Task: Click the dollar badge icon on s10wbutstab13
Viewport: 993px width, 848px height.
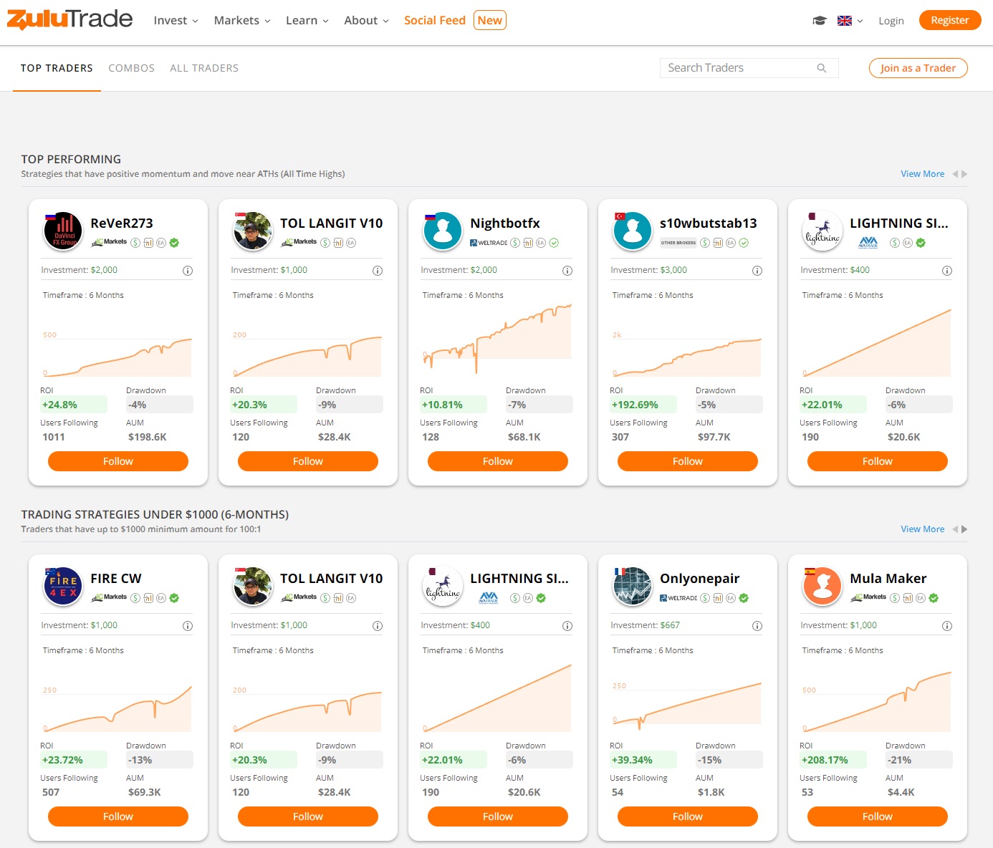Action: [705, 243]
